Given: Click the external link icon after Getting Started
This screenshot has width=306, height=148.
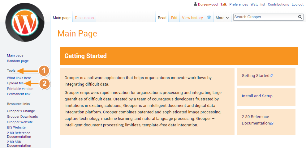Looking at the screenshot, I should tap(271, 76).
